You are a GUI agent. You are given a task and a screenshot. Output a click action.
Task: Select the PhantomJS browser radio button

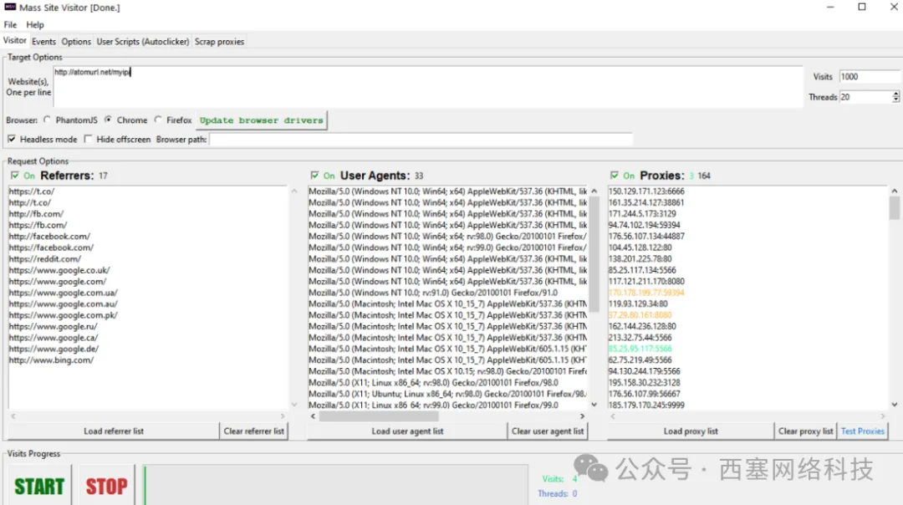47,120
